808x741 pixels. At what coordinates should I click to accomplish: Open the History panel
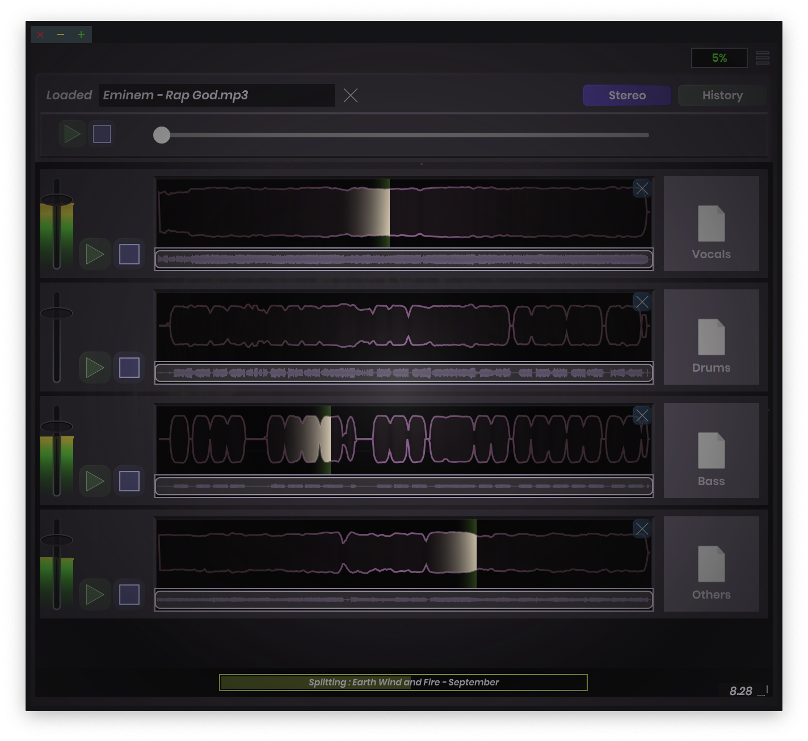(x=722, y=95)
